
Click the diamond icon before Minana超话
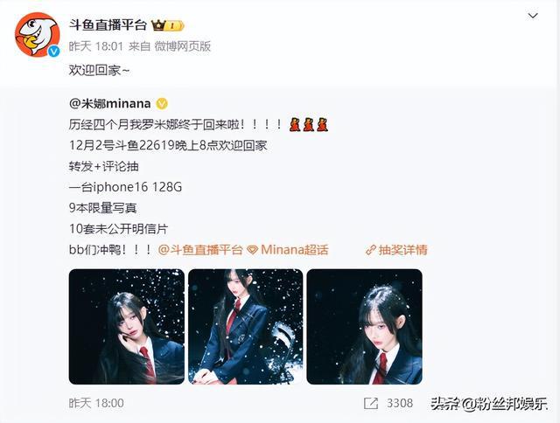(x=253, y=250)
